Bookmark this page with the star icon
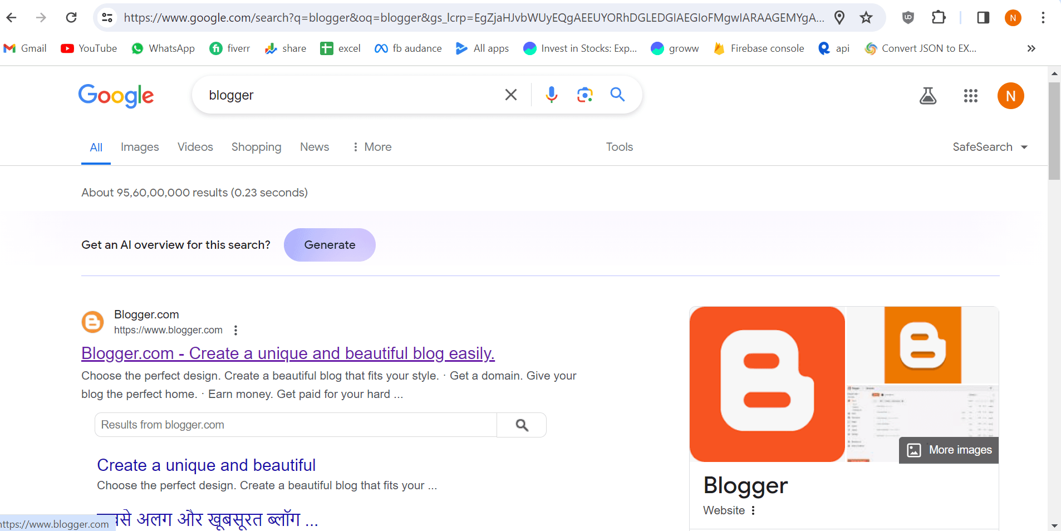1061x531 pixels. pos(866,18)
